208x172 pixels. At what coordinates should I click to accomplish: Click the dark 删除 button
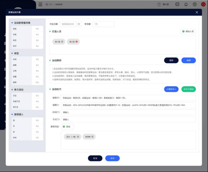(x=171, y=60)
